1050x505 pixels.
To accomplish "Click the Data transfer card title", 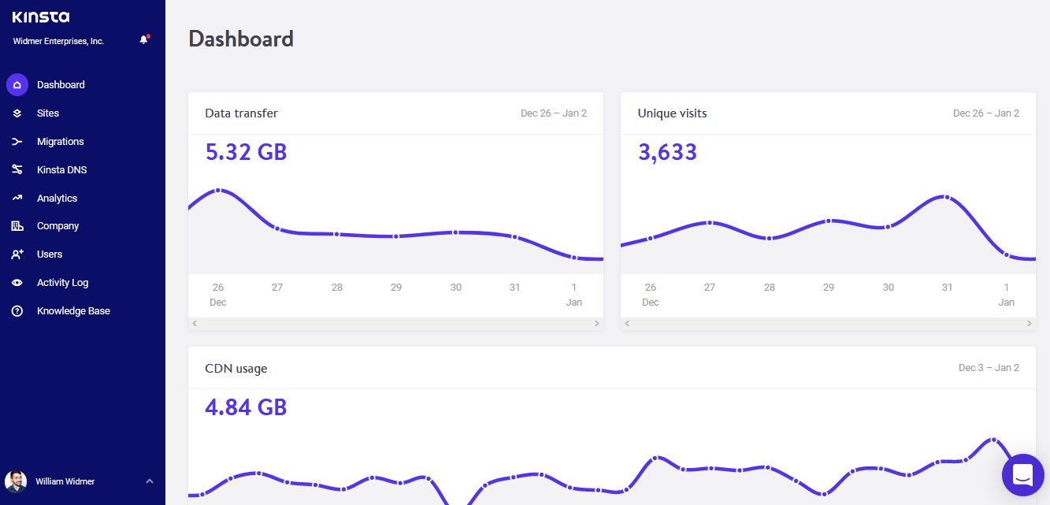I will [x=241, y=113].
